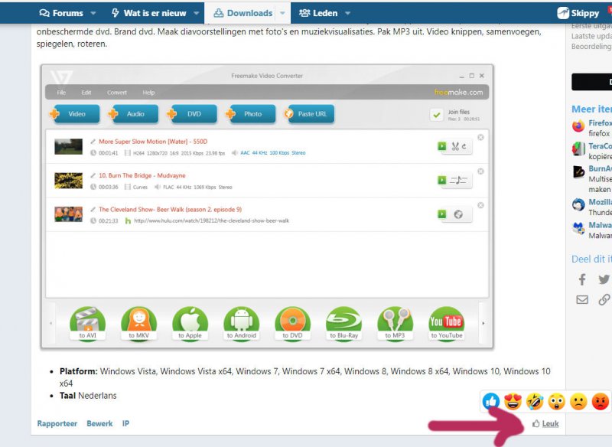Open the Mozilla Thunderbird item icon
This screenshot has height=447, width=612.
[x=578, y=205]
